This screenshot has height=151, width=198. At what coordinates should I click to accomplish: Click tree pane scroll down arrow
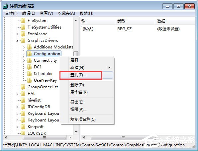[76, 132]
